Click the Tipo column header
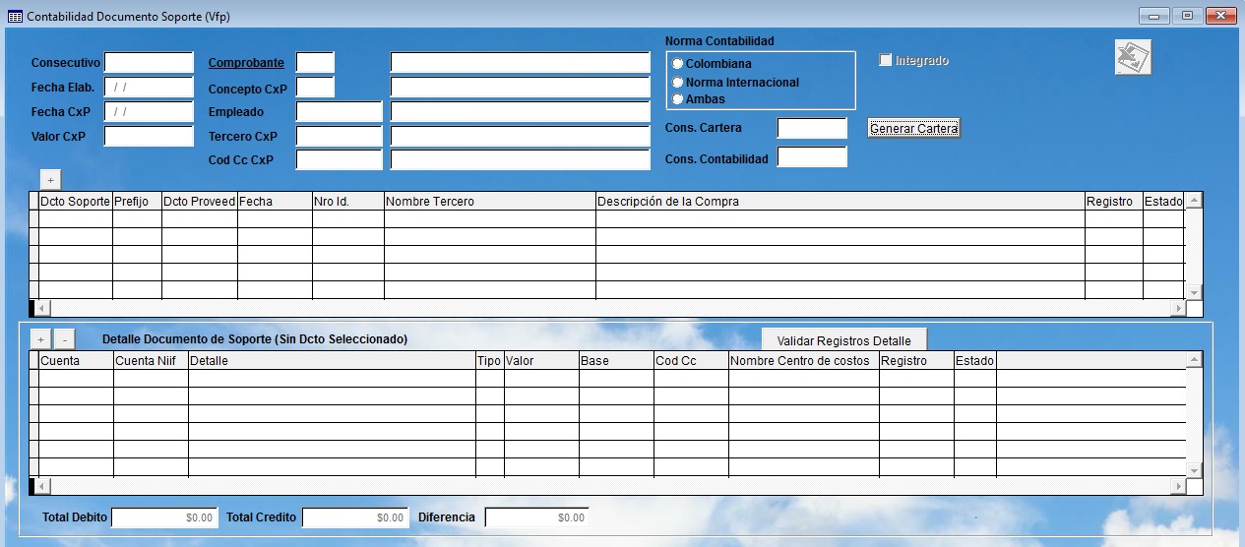Screen dimensions: 1245x547 click(490, 361)
